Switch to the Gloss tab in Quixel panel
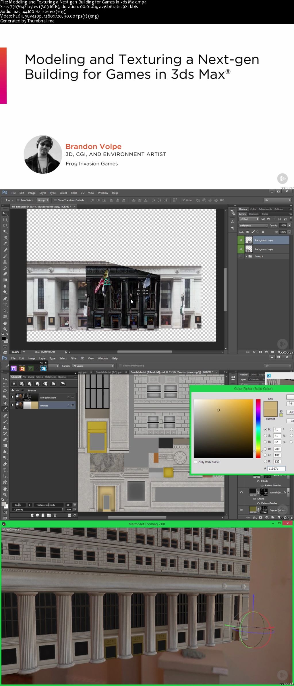294x686 pixels. (x=40, y=377)
